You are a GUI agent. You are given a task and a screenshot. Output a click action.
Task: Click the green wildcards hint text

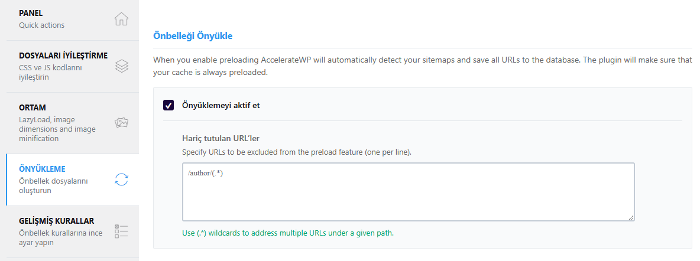point(288,233)
